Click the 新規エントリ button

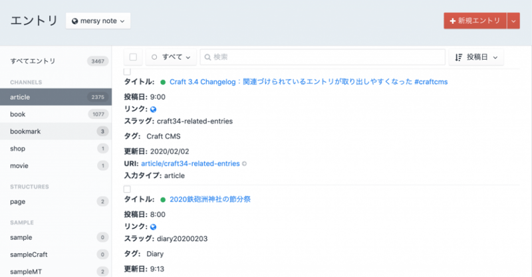click(475, 21)
